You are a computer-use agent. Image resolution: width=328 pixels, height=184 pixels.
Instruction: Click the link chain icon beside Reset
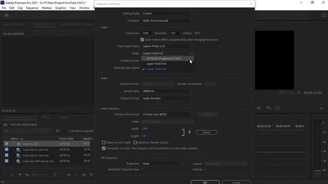tap(190, 132)
